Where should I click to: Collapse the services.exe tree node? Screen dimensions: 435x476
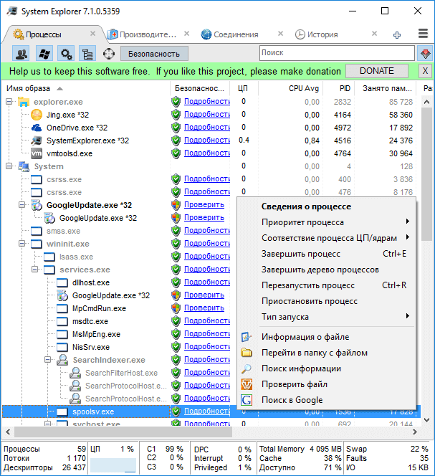click(35, 270)
